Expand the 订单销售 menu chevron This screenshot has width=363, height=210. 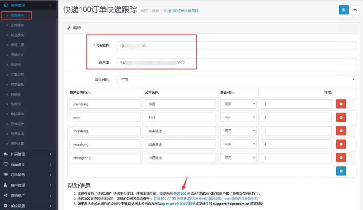pos(50,175)
